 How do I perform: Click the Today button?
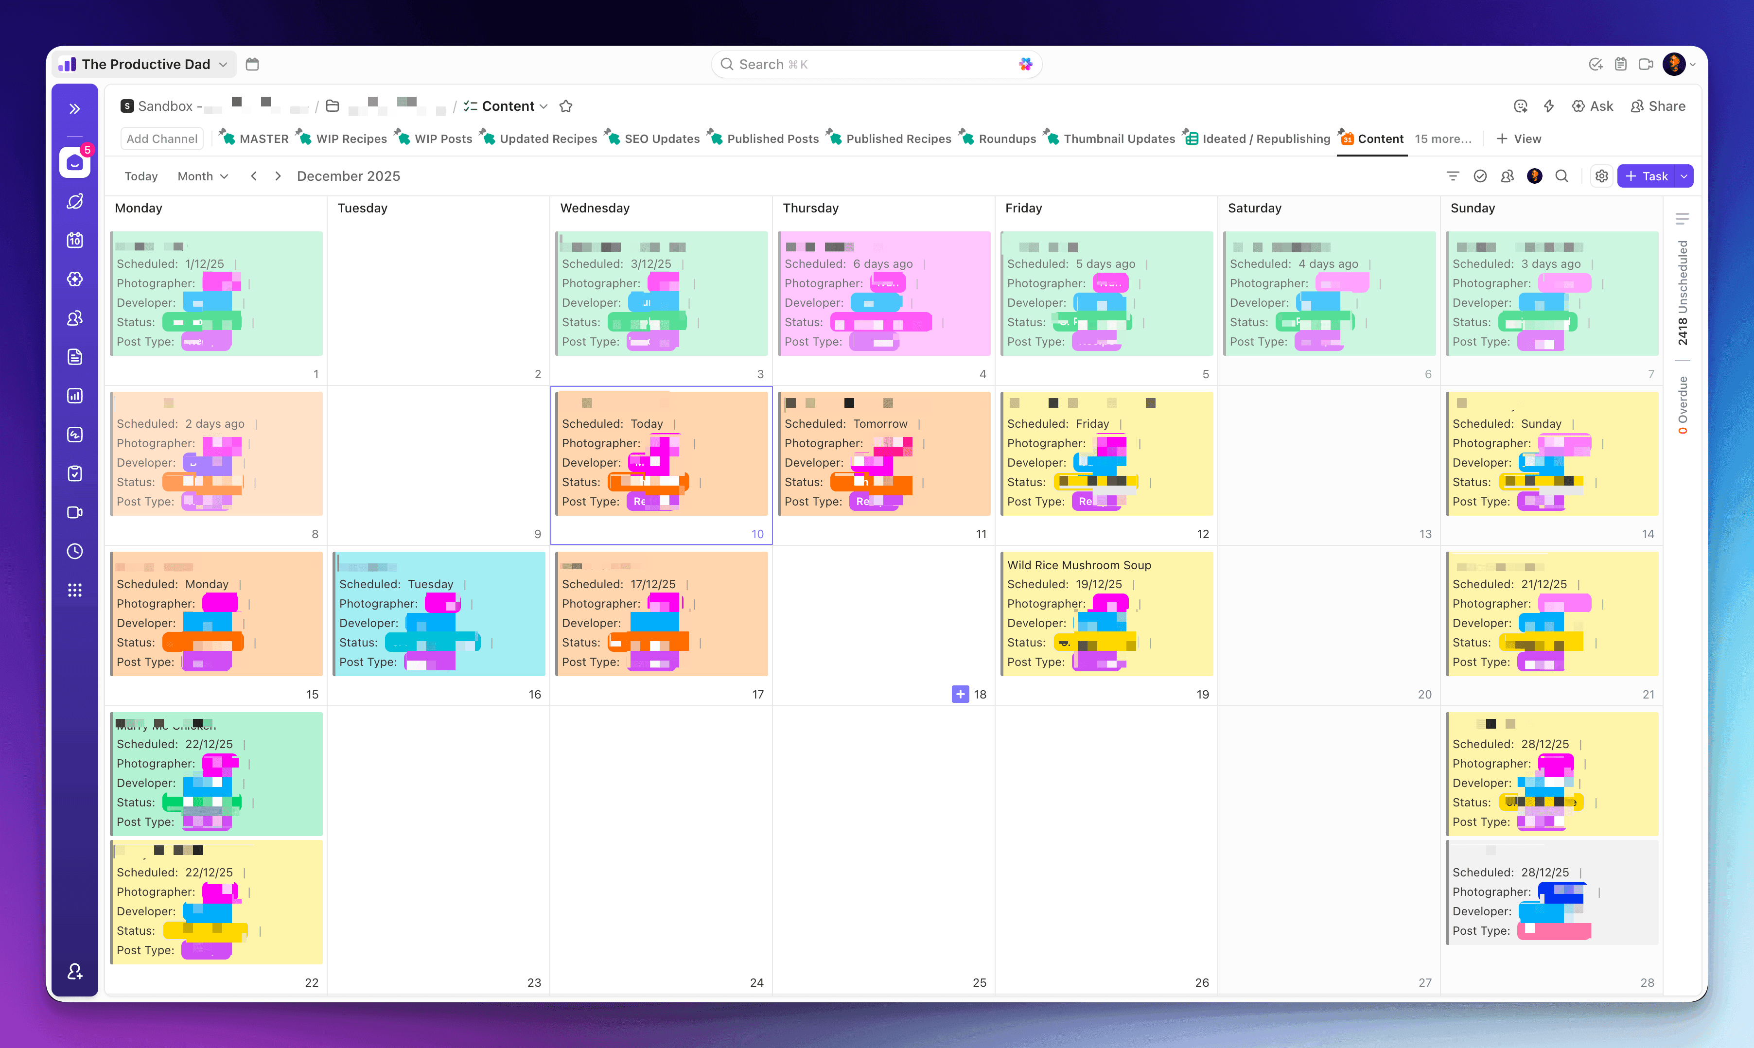[140, 176]
